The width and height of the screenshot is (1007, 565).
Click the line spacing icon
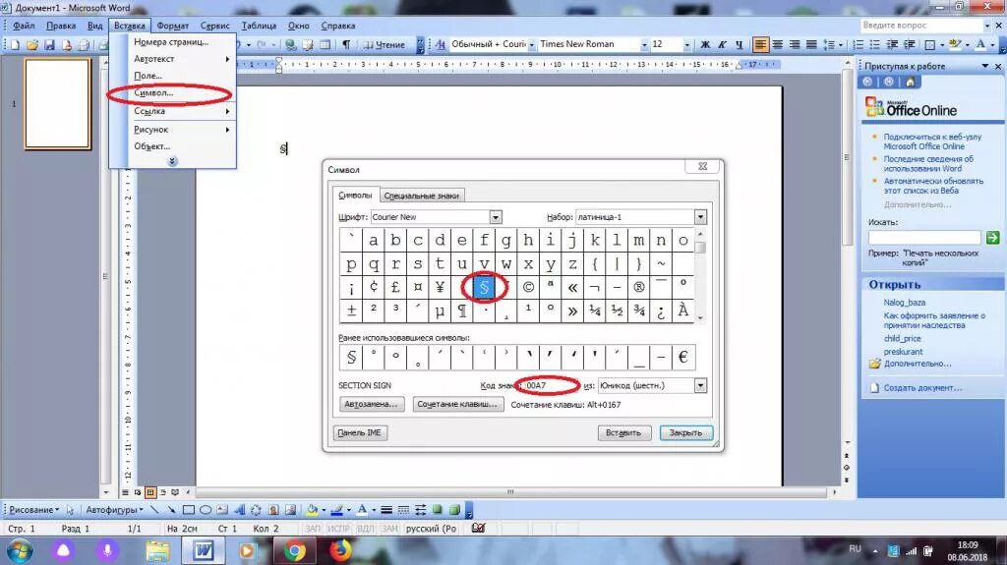click(829, 44)
